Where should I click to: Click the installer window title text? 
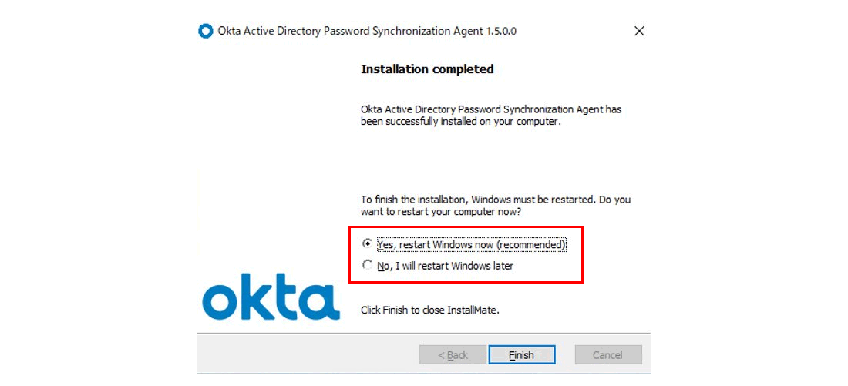click(367, 32)
